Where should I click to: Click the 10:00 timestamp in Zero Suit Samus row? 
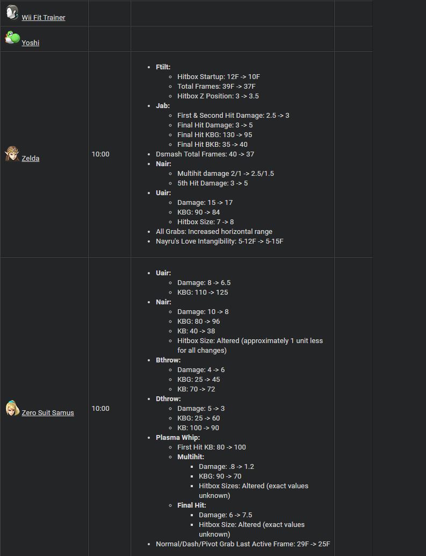point(100,408)
